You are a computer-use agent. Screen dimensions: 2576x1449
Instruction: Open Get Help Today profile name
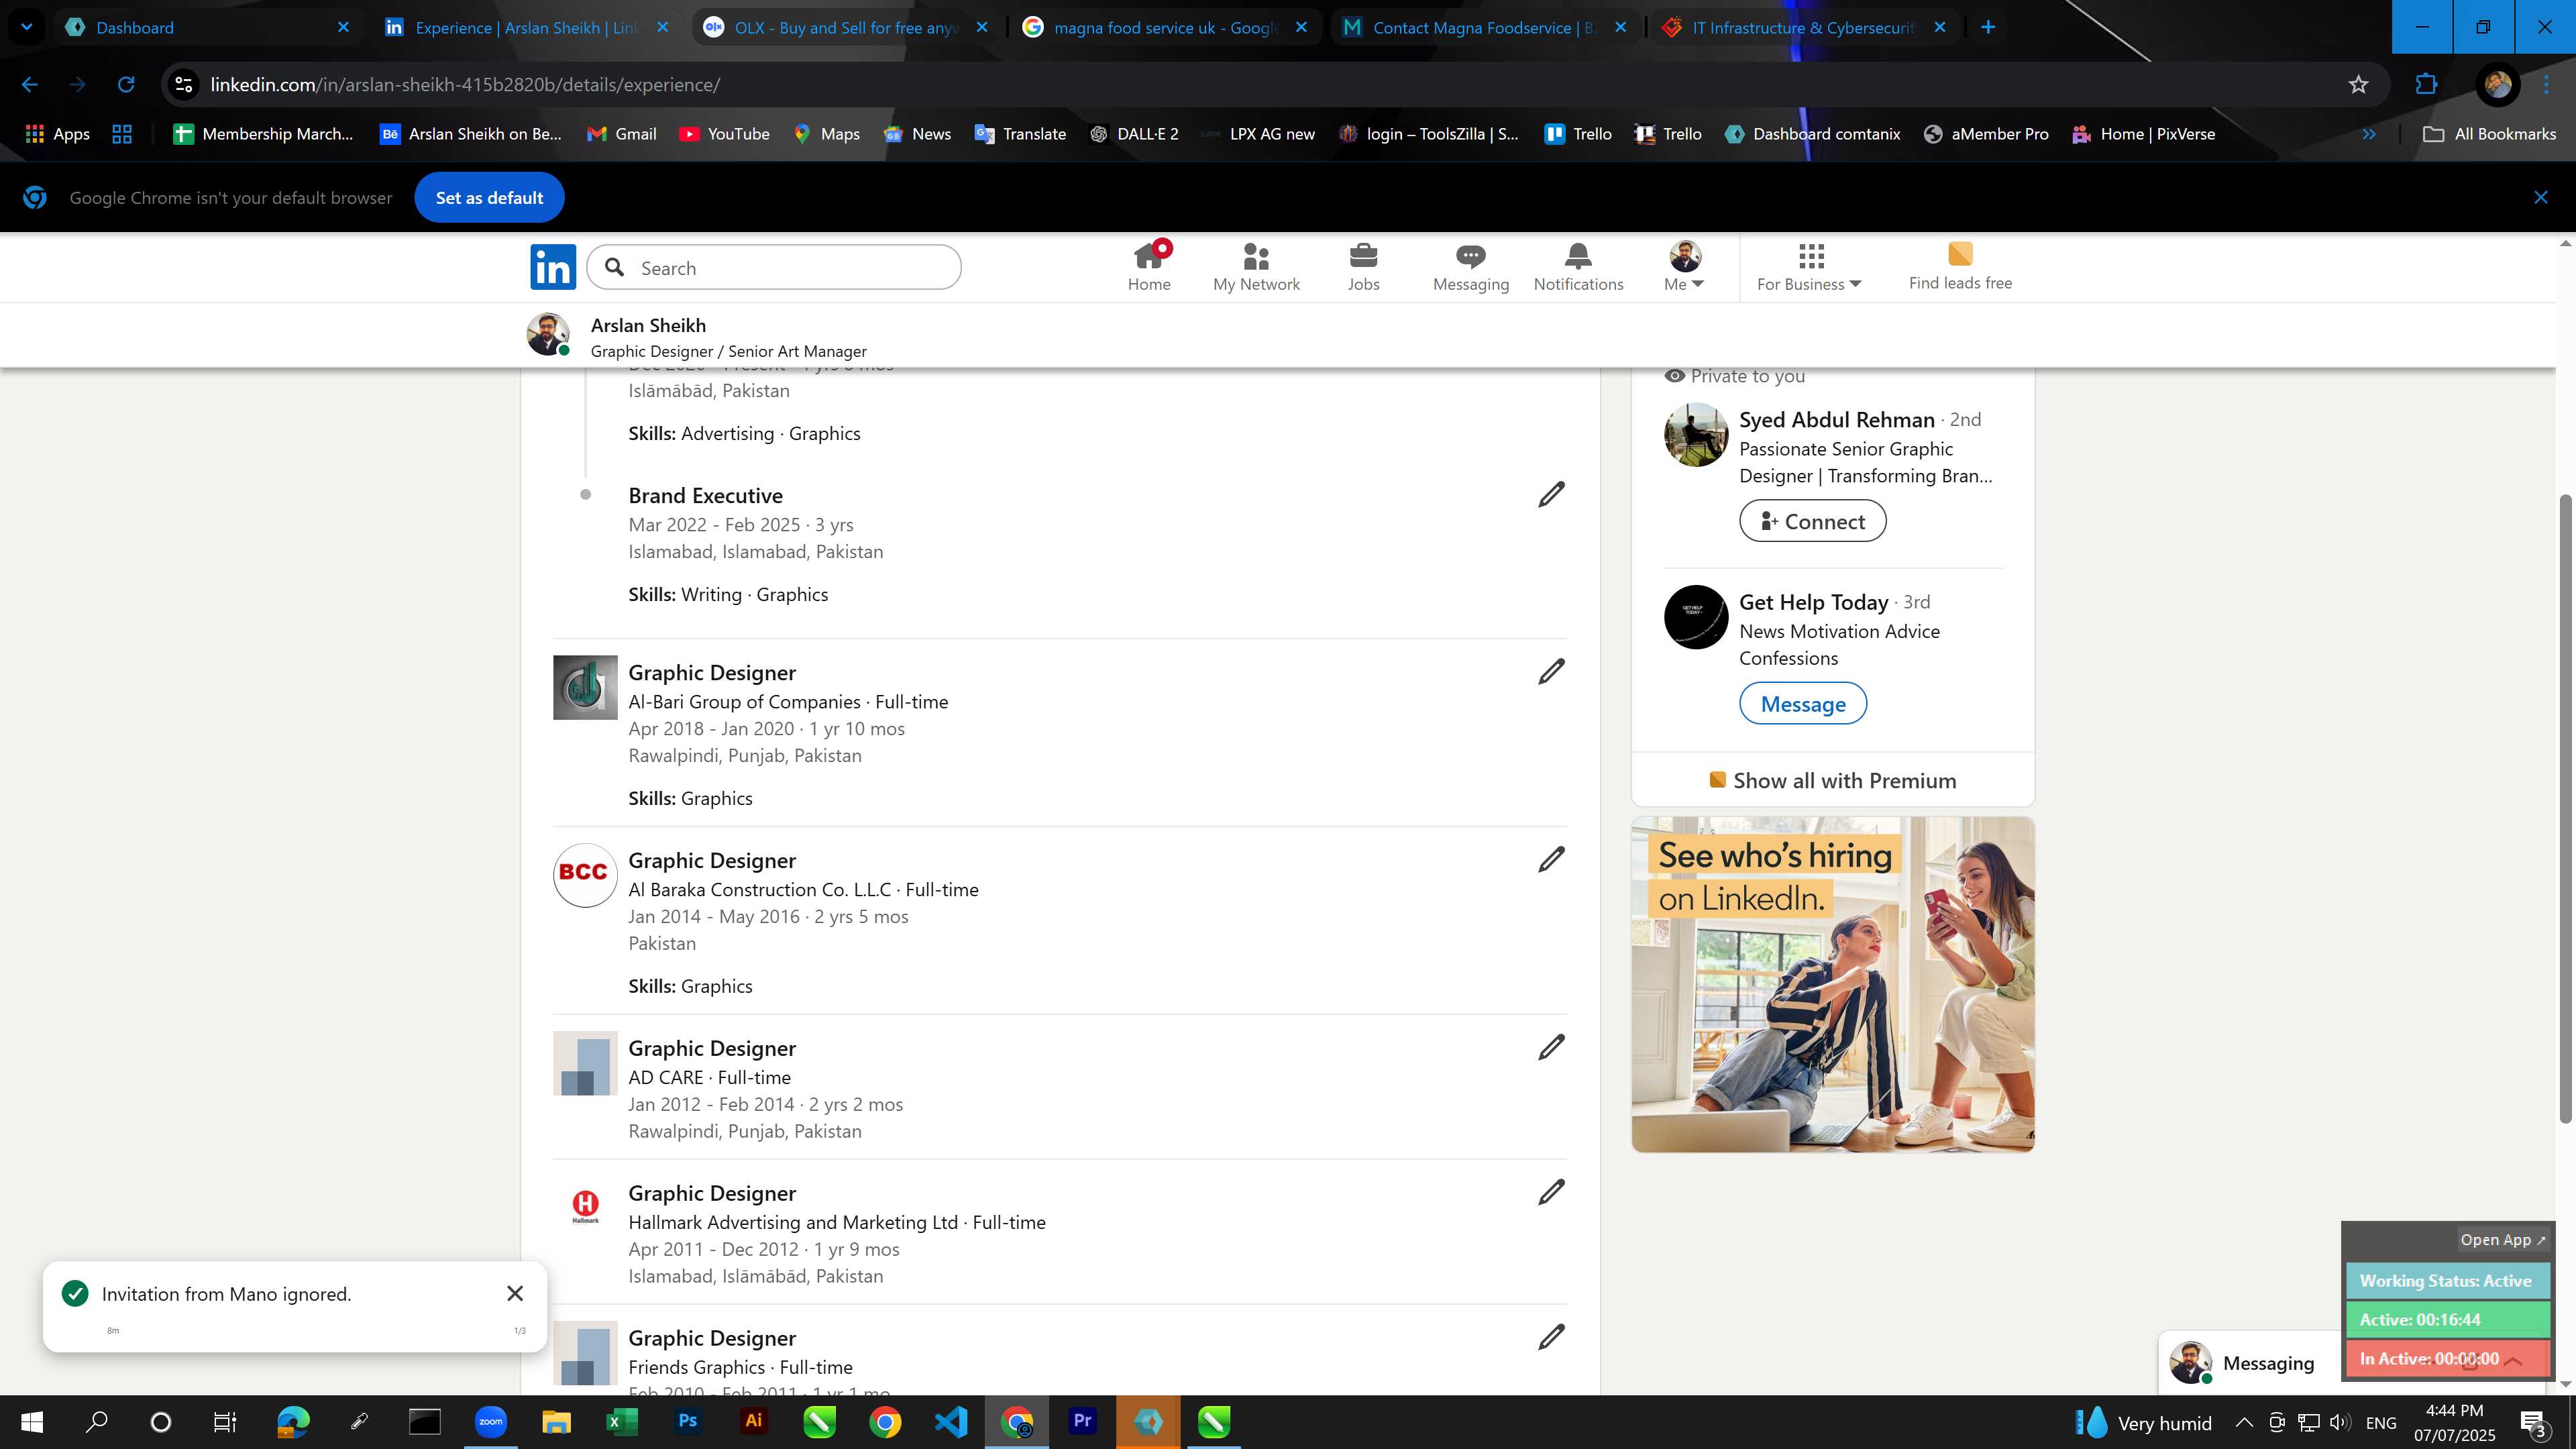click(x=1813, y=602)
